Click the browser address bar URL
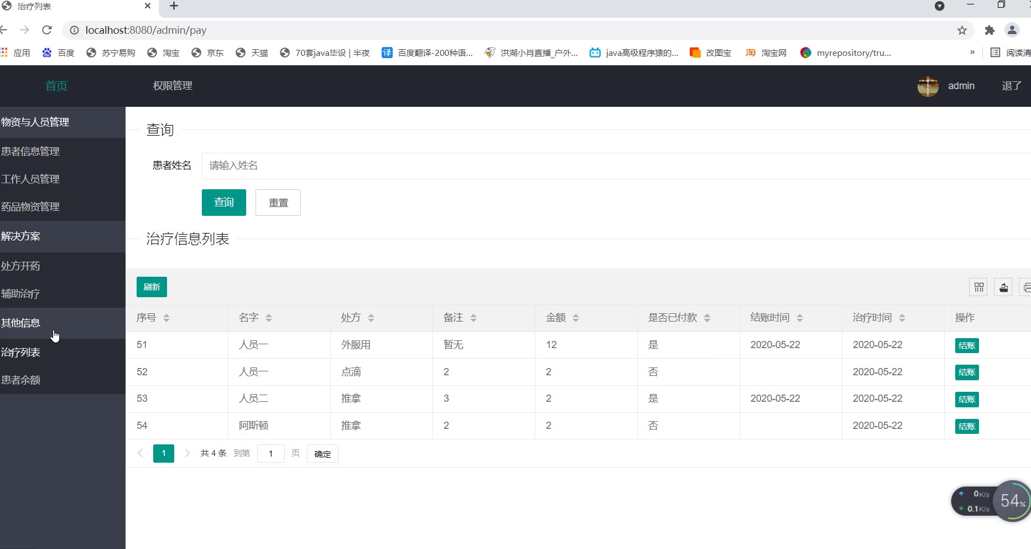 tap(146, 30)
